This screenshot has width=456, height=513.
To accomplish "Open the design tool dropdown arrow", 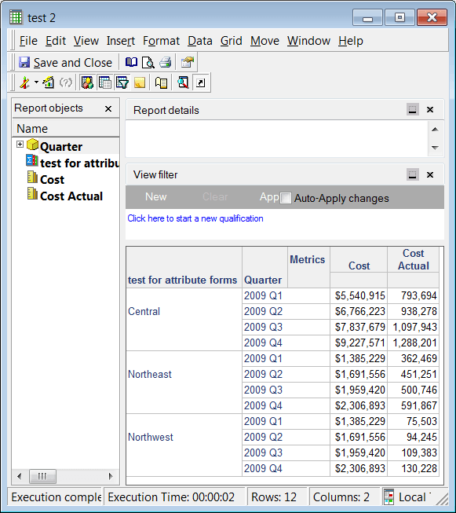I will click(36, 82).
